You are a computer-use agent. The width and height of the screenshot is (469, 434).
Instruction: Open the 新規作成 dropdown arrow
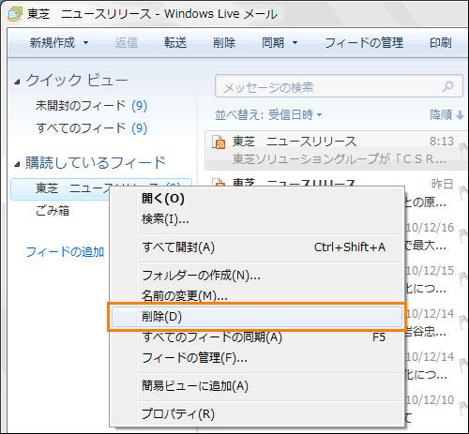click(x=86, y=43)
